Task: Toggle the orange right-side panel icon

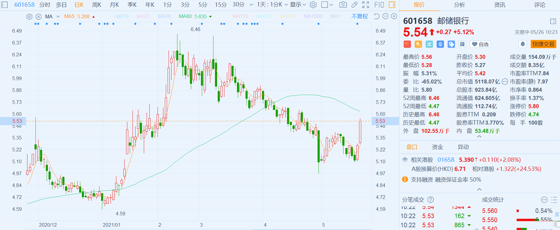Action: click(392, 5)
